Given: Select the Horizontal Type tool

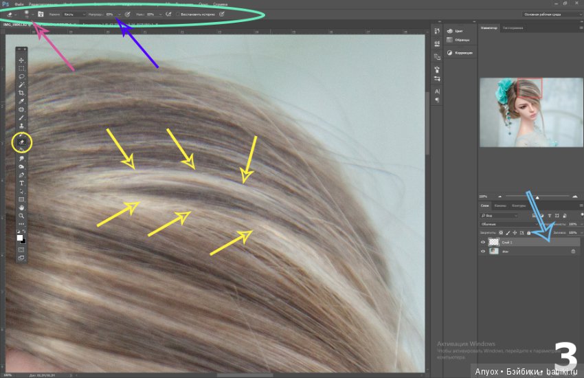Looking at the screenshot, I should pyautogui.click(x=21, y=184).
